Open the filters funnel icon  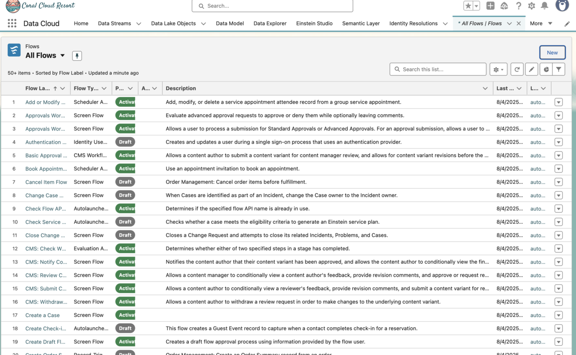[x=559, y=70]
